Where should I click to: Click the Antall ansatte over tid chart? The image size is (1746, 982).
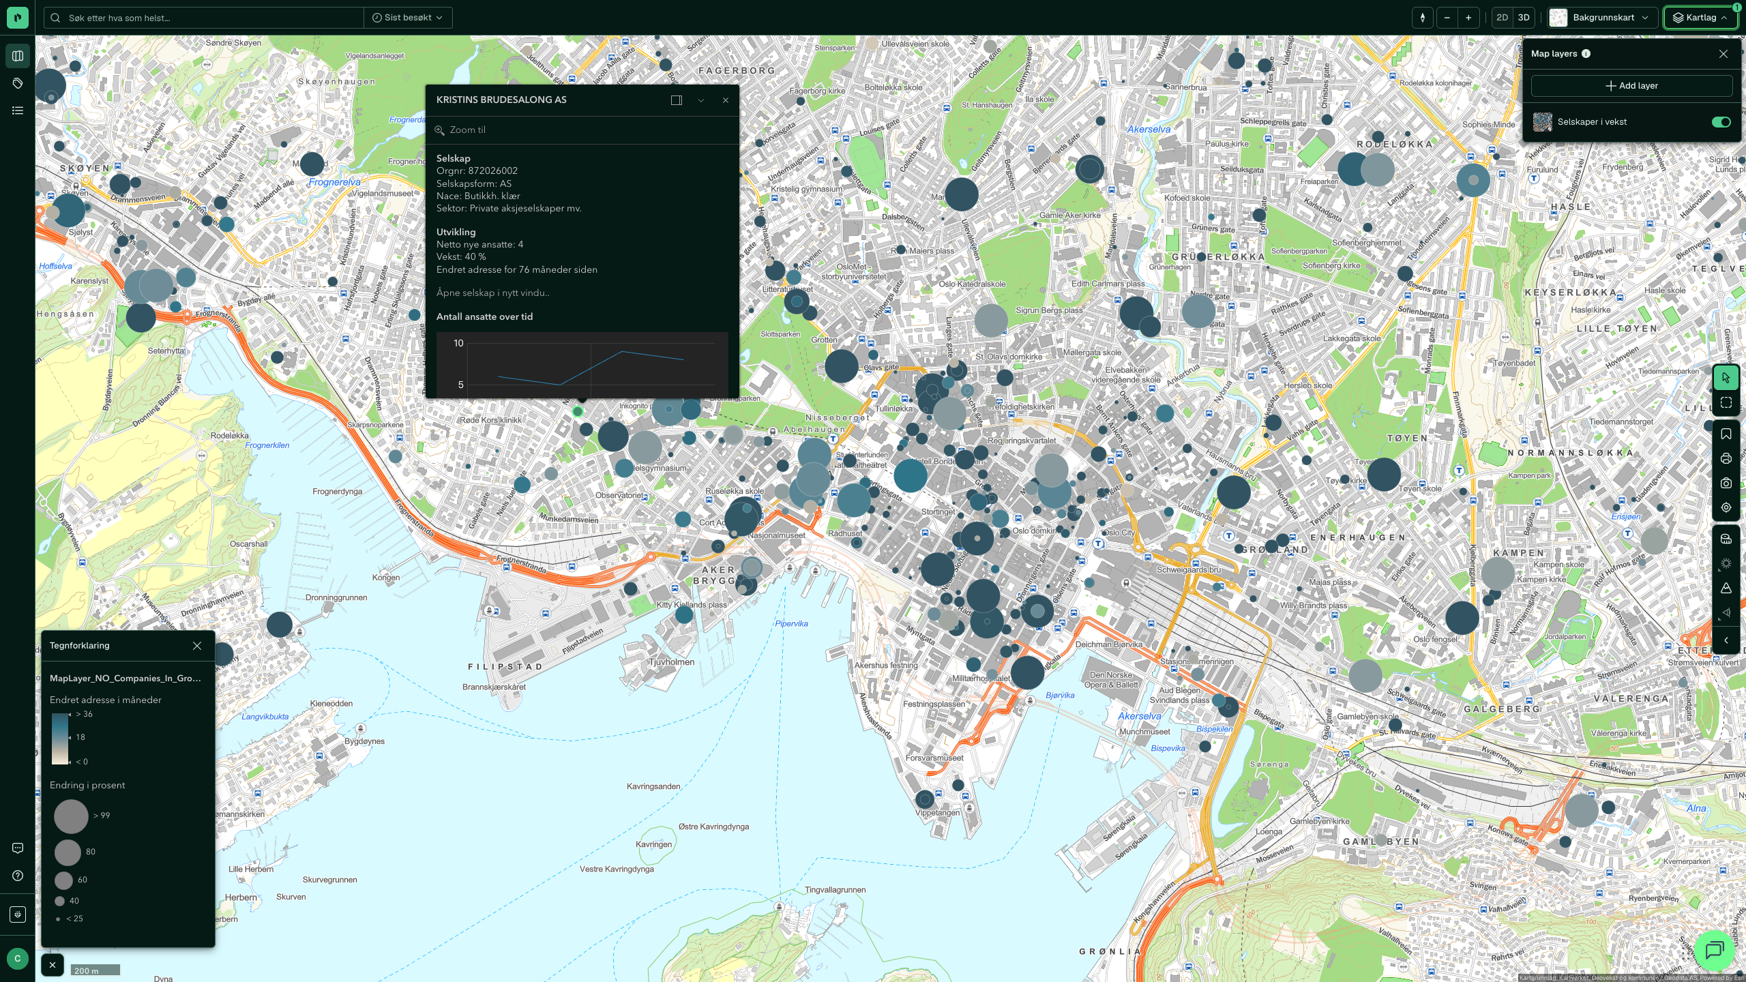pos(582,364)
